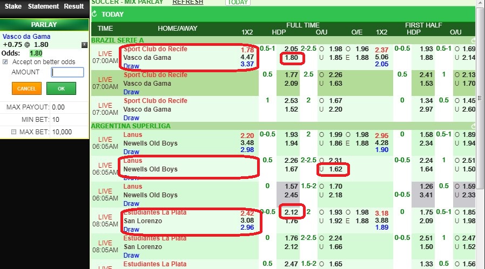
Task: Select first half 1X2 odds 3.88
Action: pyautogui.click(x=381, y=220)
